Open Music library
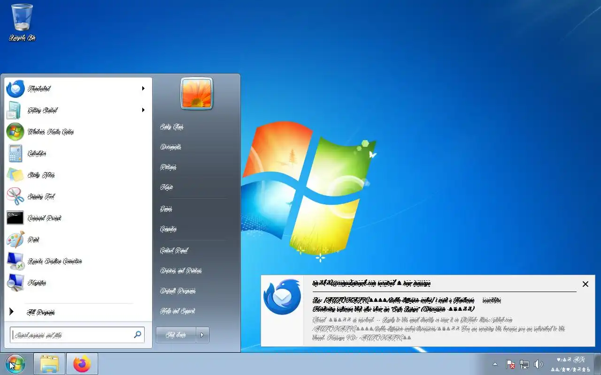 (167, 187)
